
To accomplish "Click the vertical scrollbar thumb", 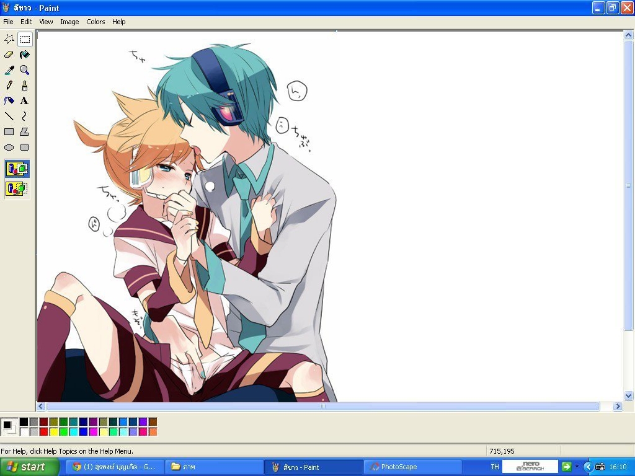I will (x=628, y=185).
